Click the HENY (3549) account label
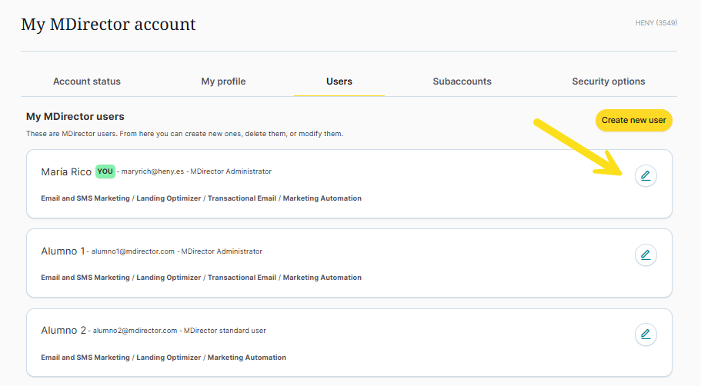The width and height of the screenshot is (701, 386). [656, 23]
